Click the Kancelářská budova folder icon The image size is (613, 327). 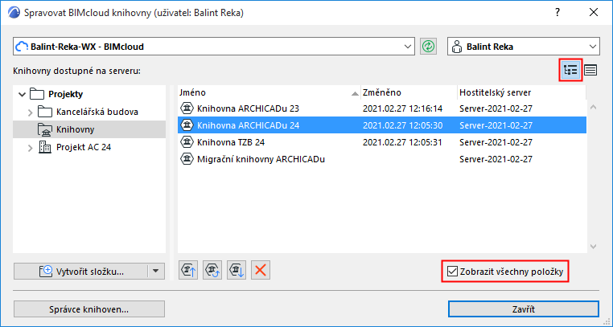click(45, 112)
